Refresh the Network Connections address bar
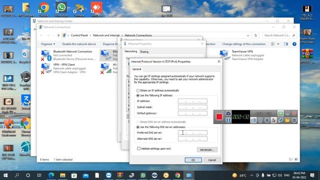320x180 pixels. coord(255,35)
